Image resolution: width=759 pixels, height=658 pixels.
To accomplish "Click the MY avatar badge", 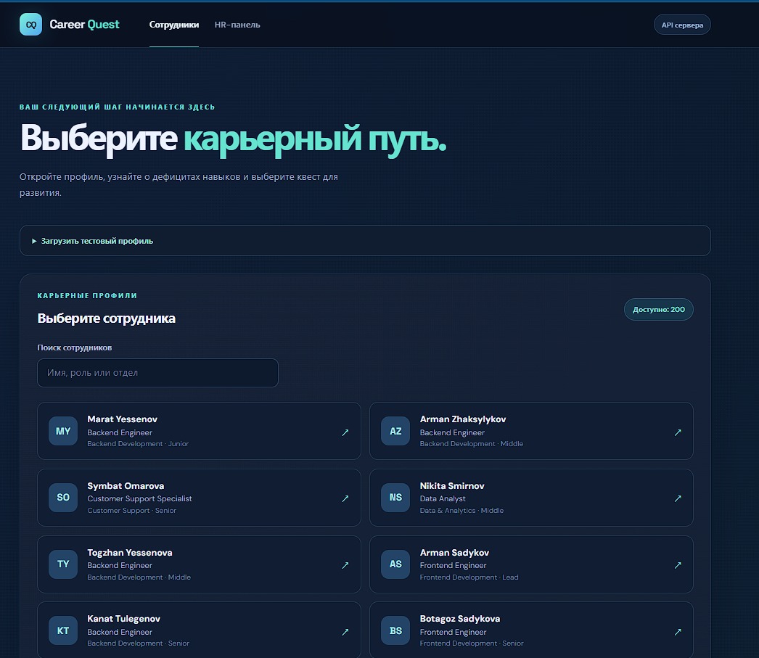I will 63,431.
